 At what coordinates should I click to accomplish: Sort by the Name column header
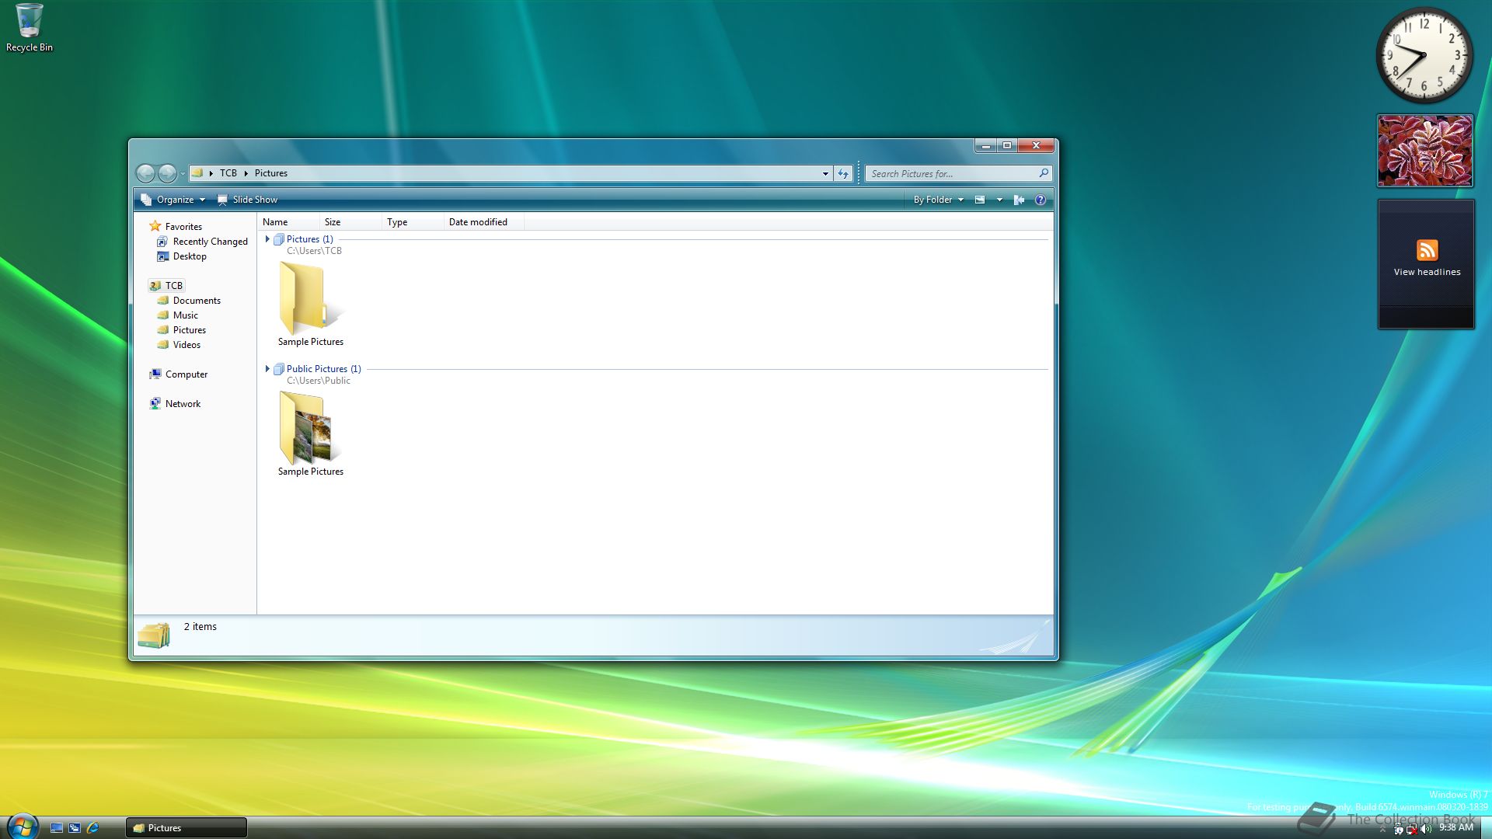[x=288, y=222]
